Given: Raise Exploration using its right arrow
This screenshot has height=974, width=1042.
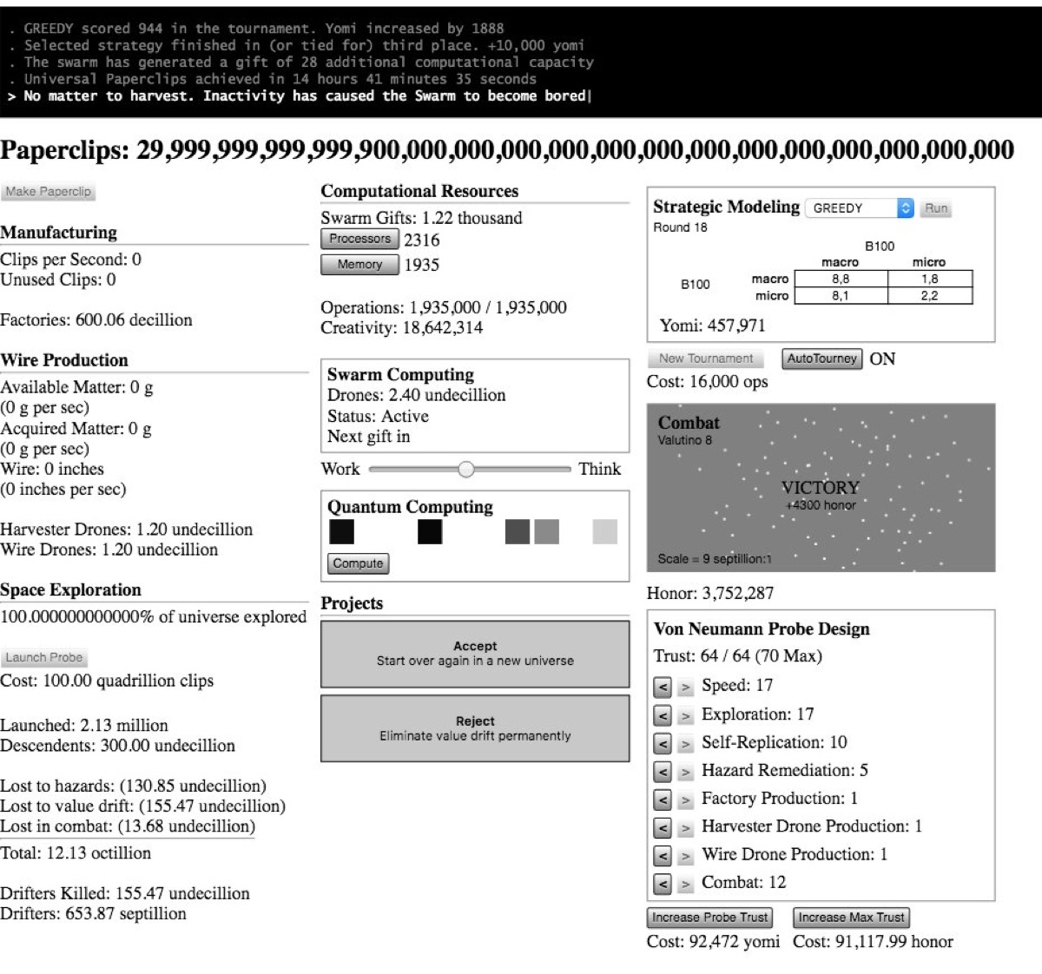Looking at the screenshot, I should 685,716.
